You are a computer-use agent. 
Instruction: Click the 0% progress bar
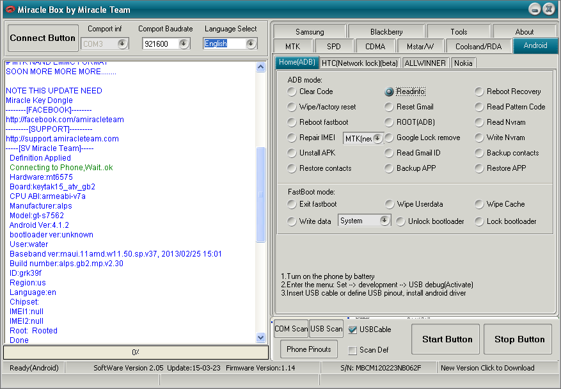[x=136, y=352]
